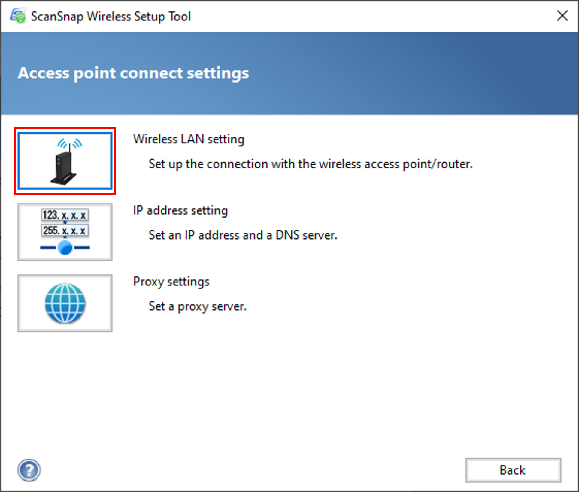Close the ScanSnap Wireless Setup Tool window
Image resolution: width=579 pixels, height=492 pixels.
(x=562, y=16)
